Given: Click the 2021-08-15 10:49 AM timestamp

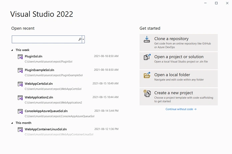Looking at the screenshot, I should point(105,84).
